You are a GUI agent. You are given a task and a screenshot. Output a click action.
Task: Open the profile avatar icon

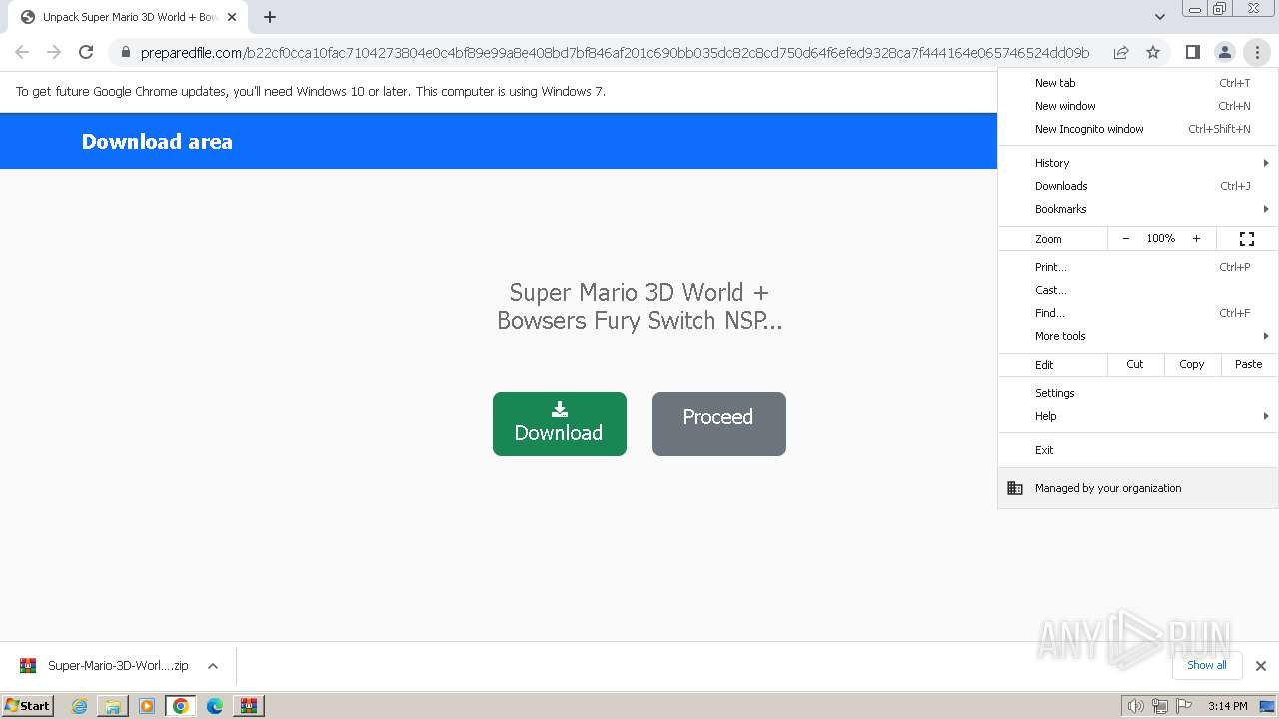pos(1224,52)
